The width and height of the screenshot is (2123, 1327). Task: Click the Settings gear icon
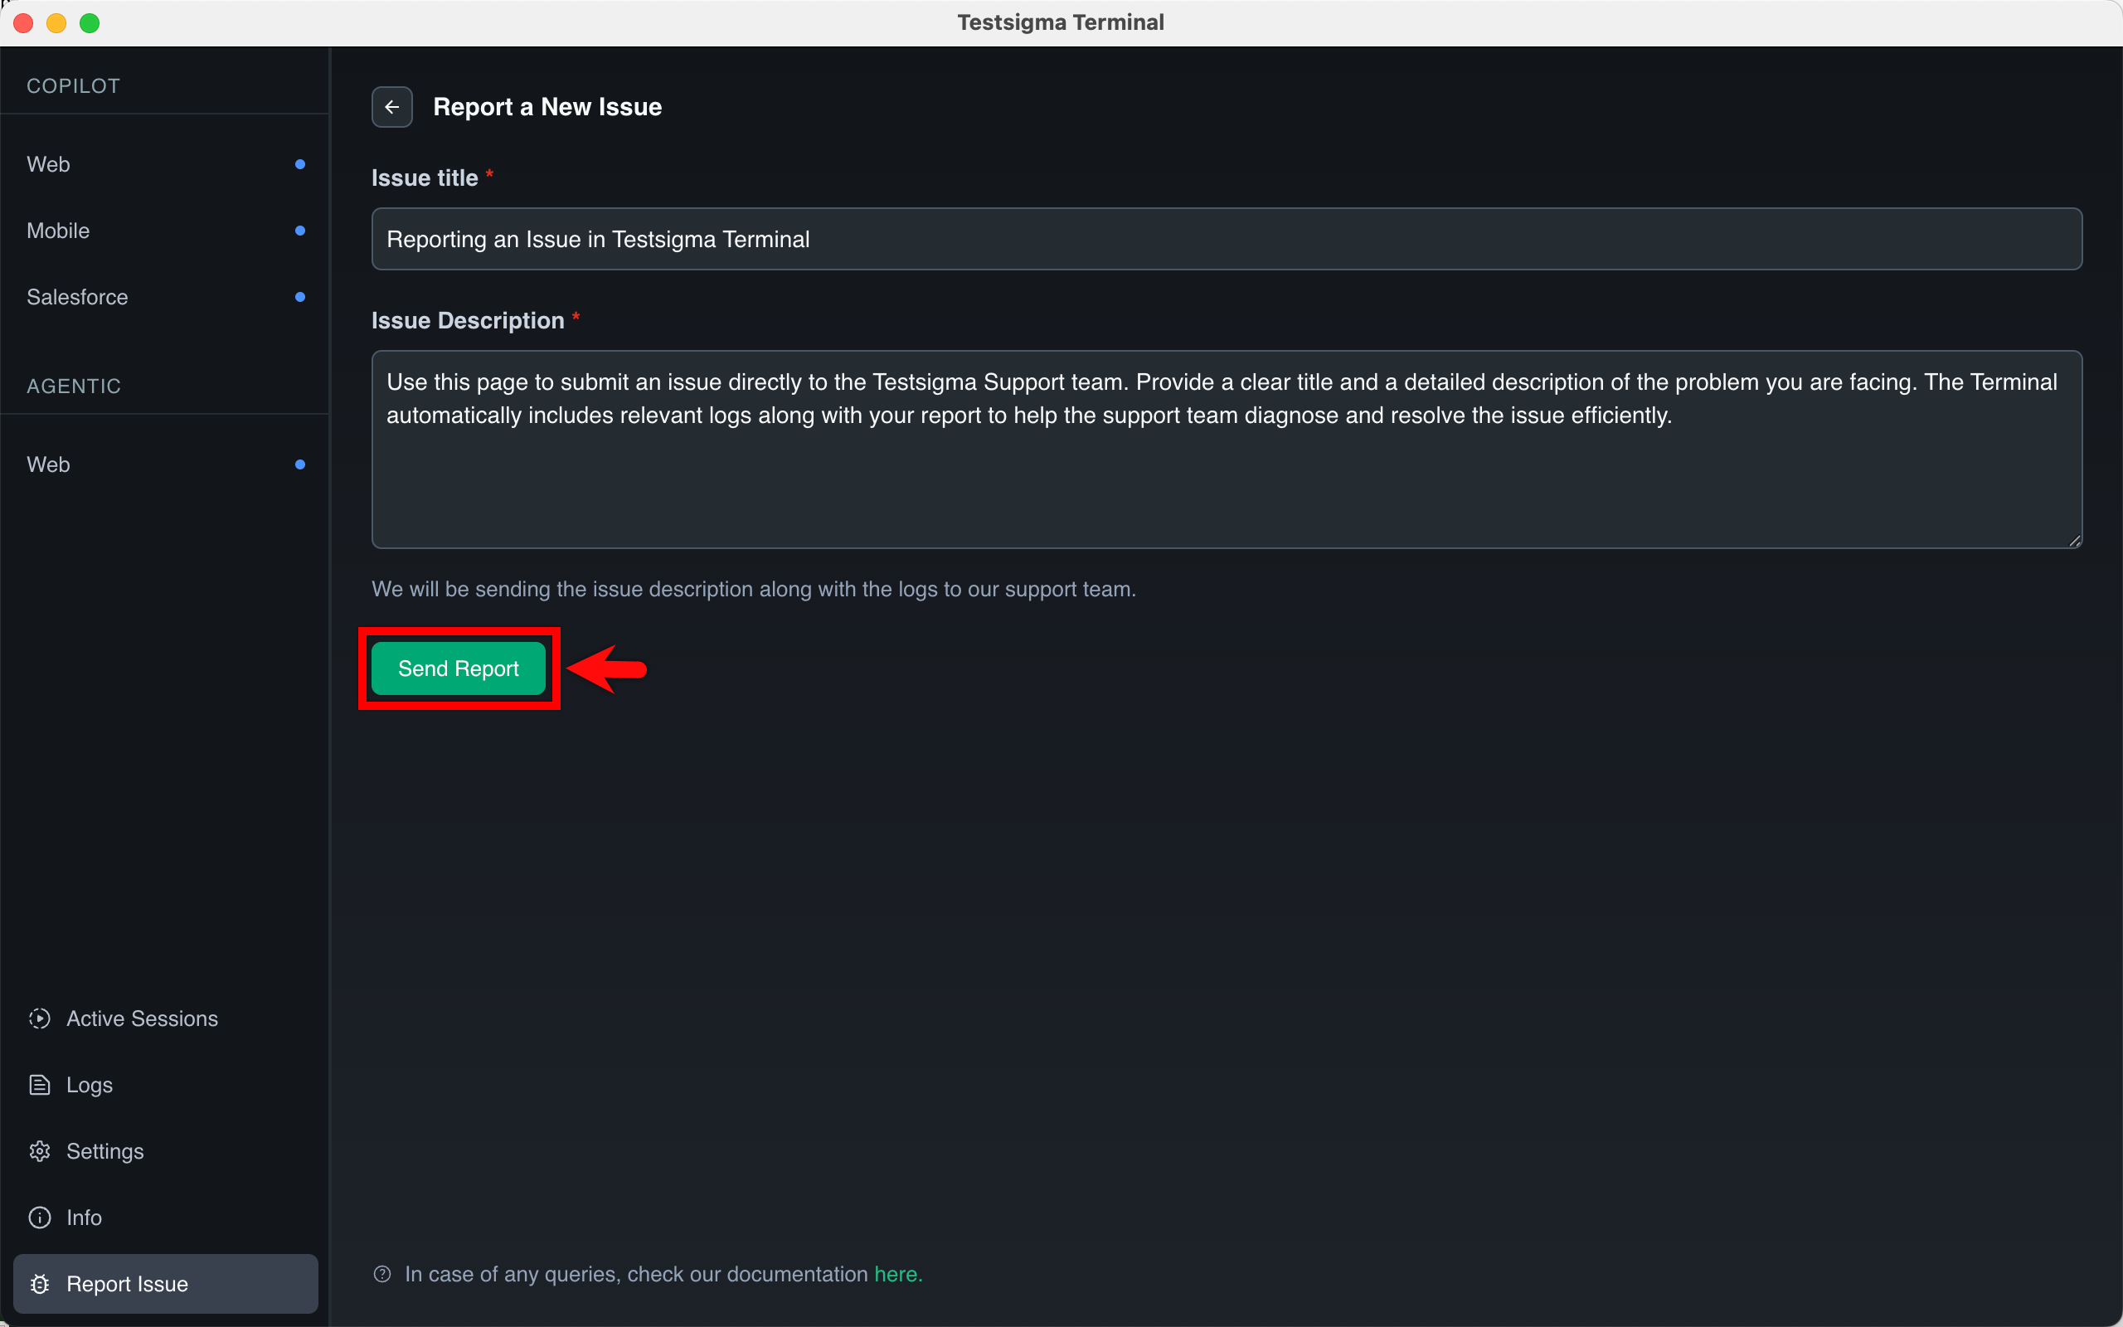[x=40, y=1151]
